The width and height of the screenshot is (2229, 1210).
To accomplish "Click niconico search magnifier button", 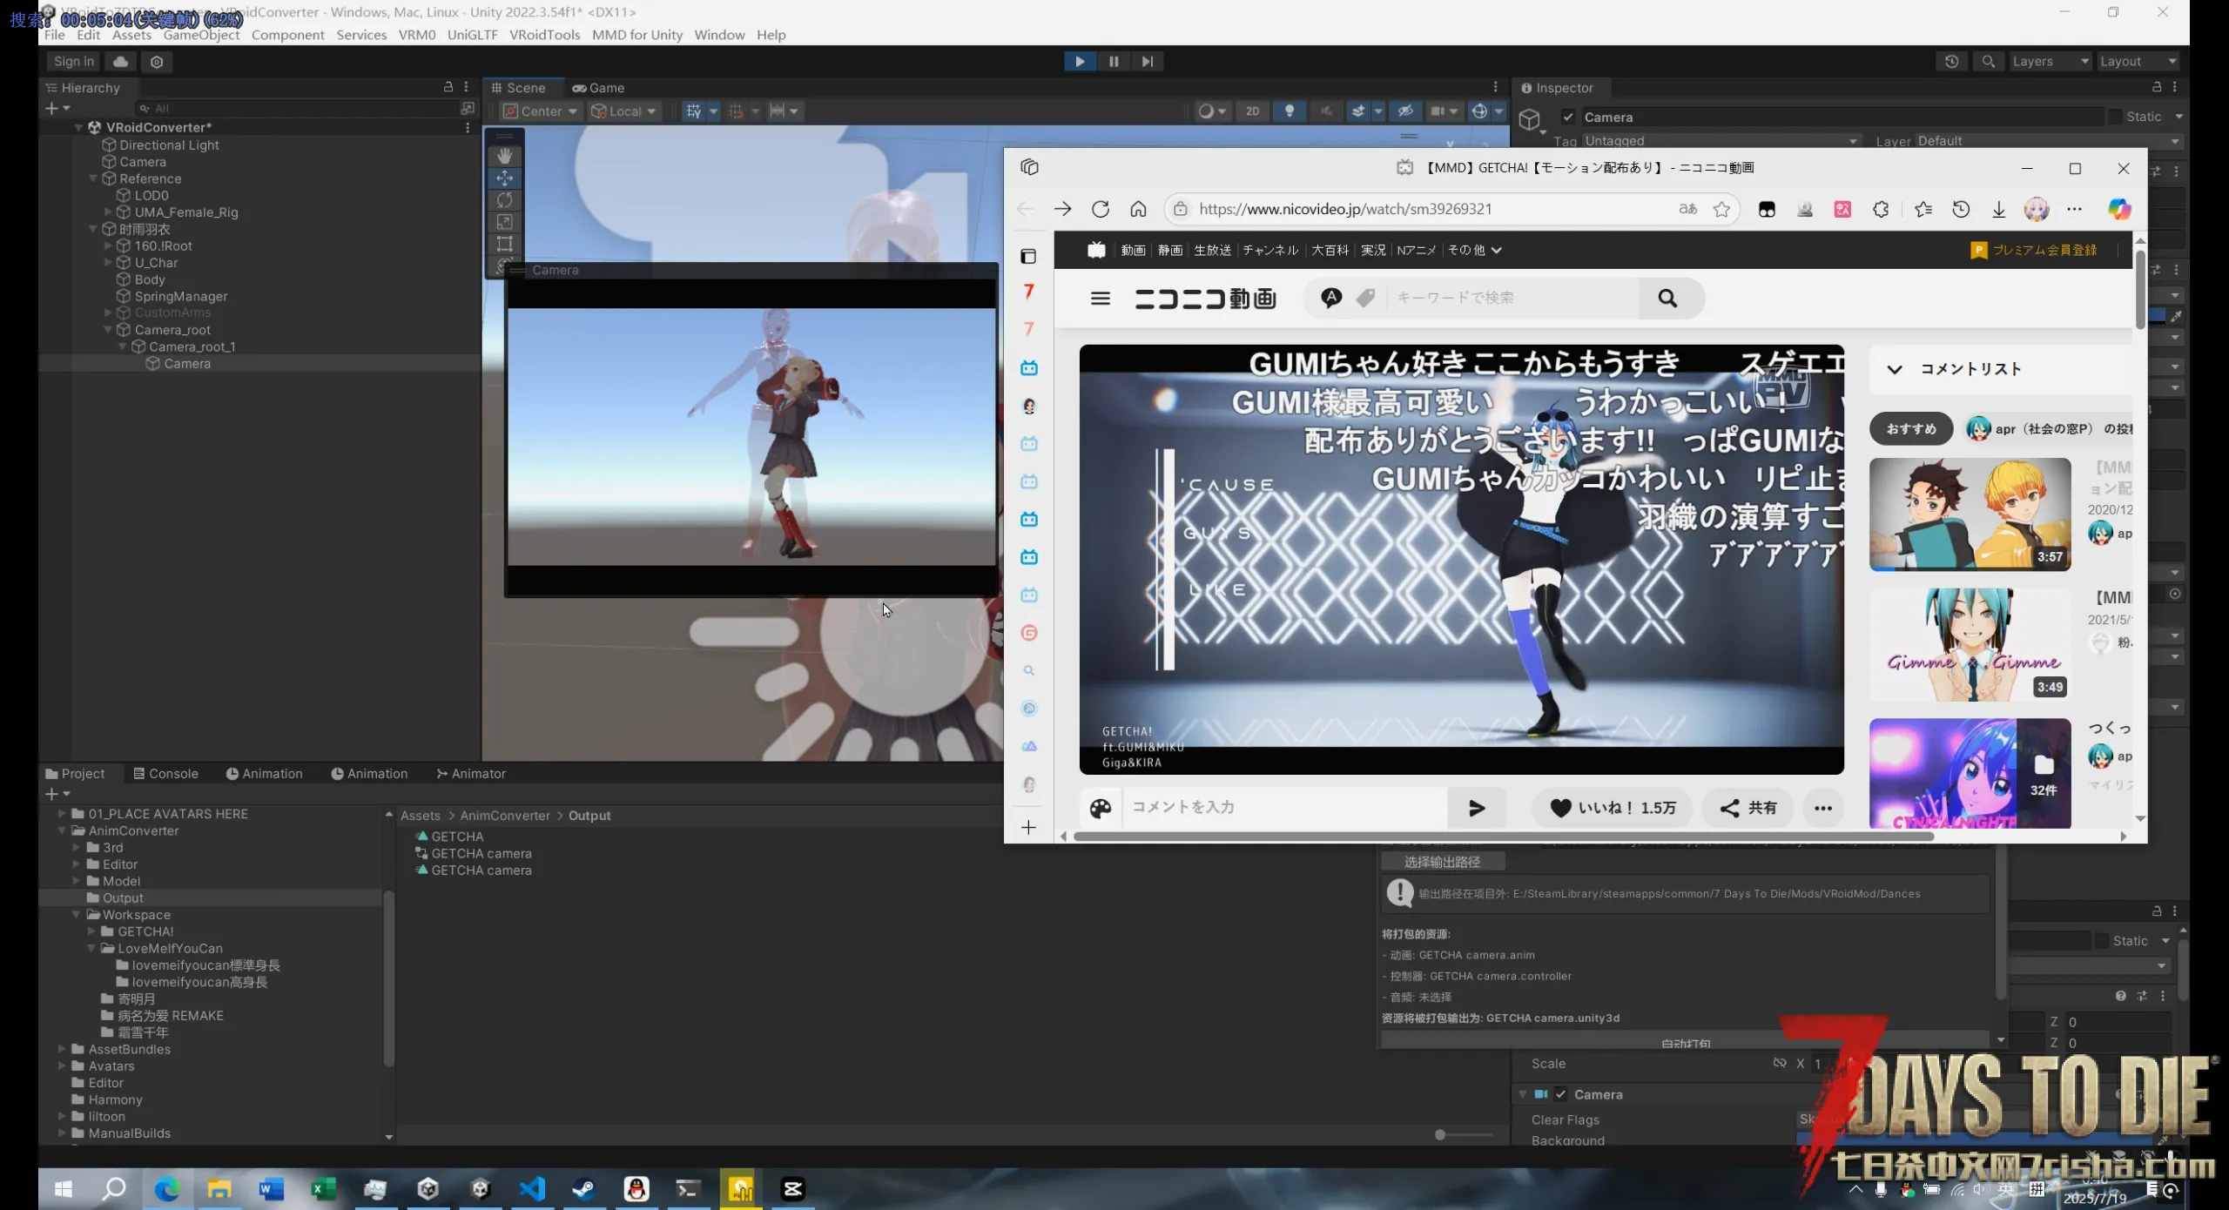I will [1667, 298].
